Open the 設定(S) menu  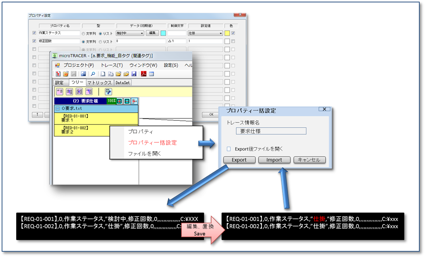click(x=171, y=65)
